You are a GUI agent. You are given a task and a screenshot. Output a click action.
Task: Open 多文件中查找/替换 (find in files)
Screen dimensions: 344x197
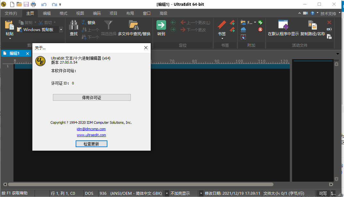tap(134, 28)
